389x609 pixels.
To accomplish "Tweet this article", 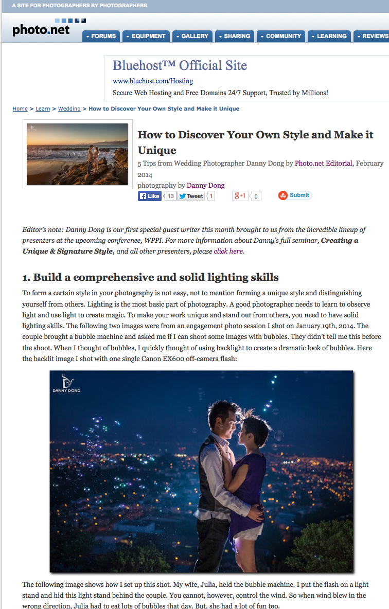I will 191,196.
